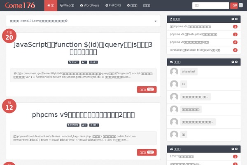
Task: Click the eye views badge showing 44
Action: click(93, 62)
